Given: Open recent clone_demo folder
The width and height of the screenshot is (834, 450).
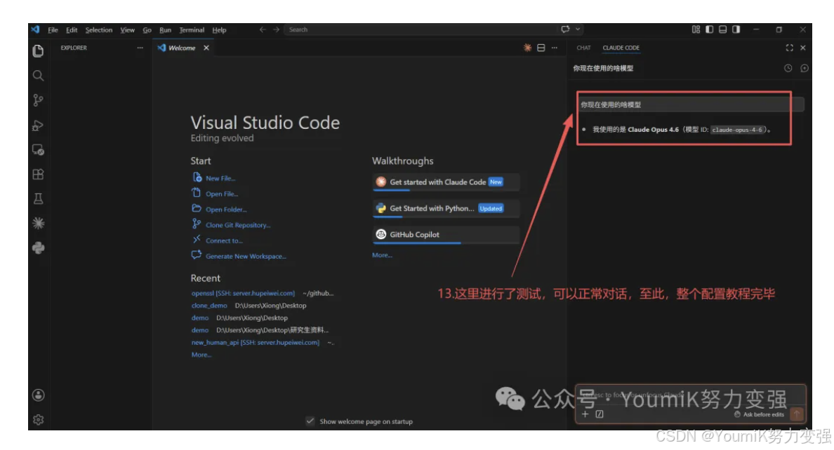Looking at the screenshot, I should [209, 306].
